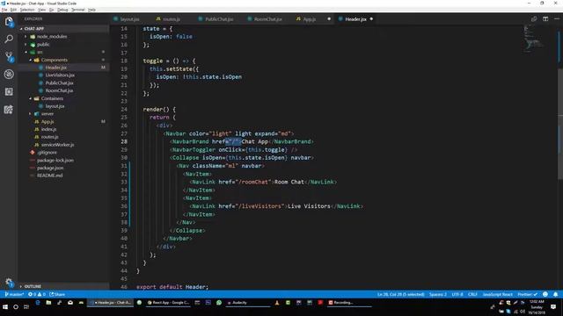Click the sixth activity bar icon below Extensions
Viewport: 563px width, 316px height.
coord(9,110)
